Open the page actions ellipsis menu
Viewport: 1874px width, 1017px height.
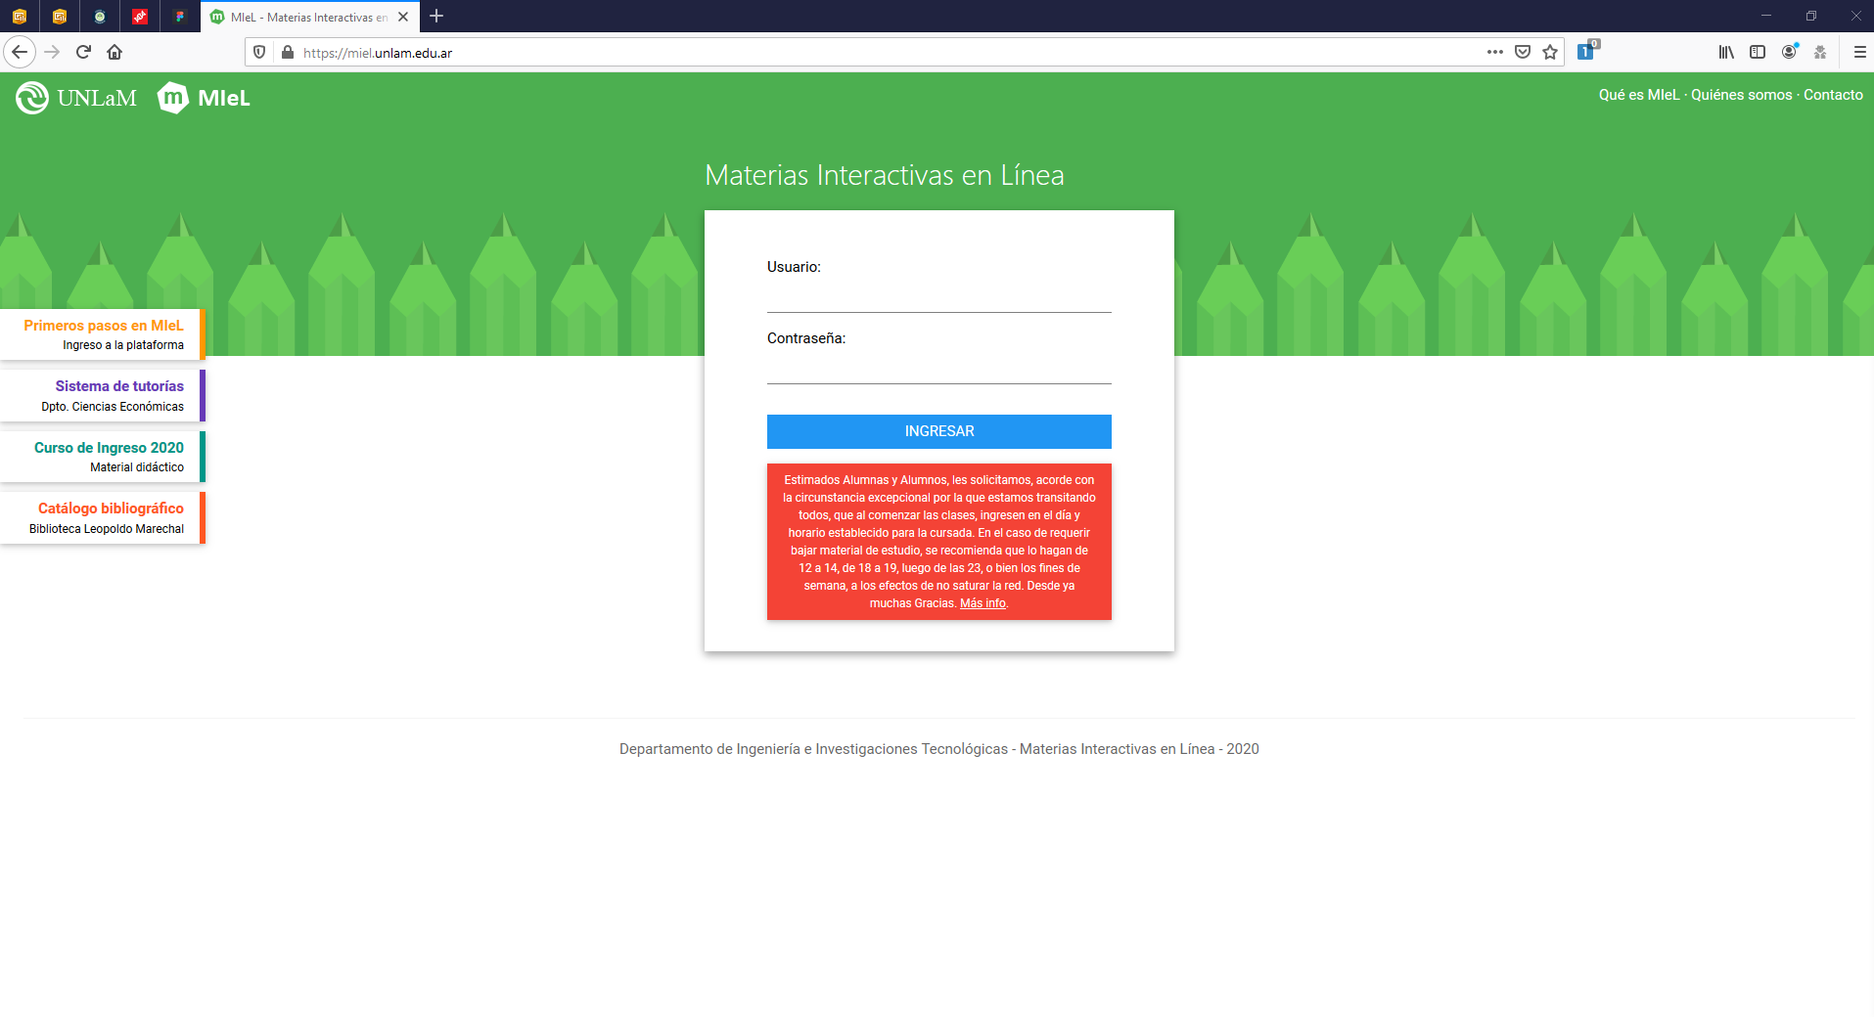tap(1493, 52)
